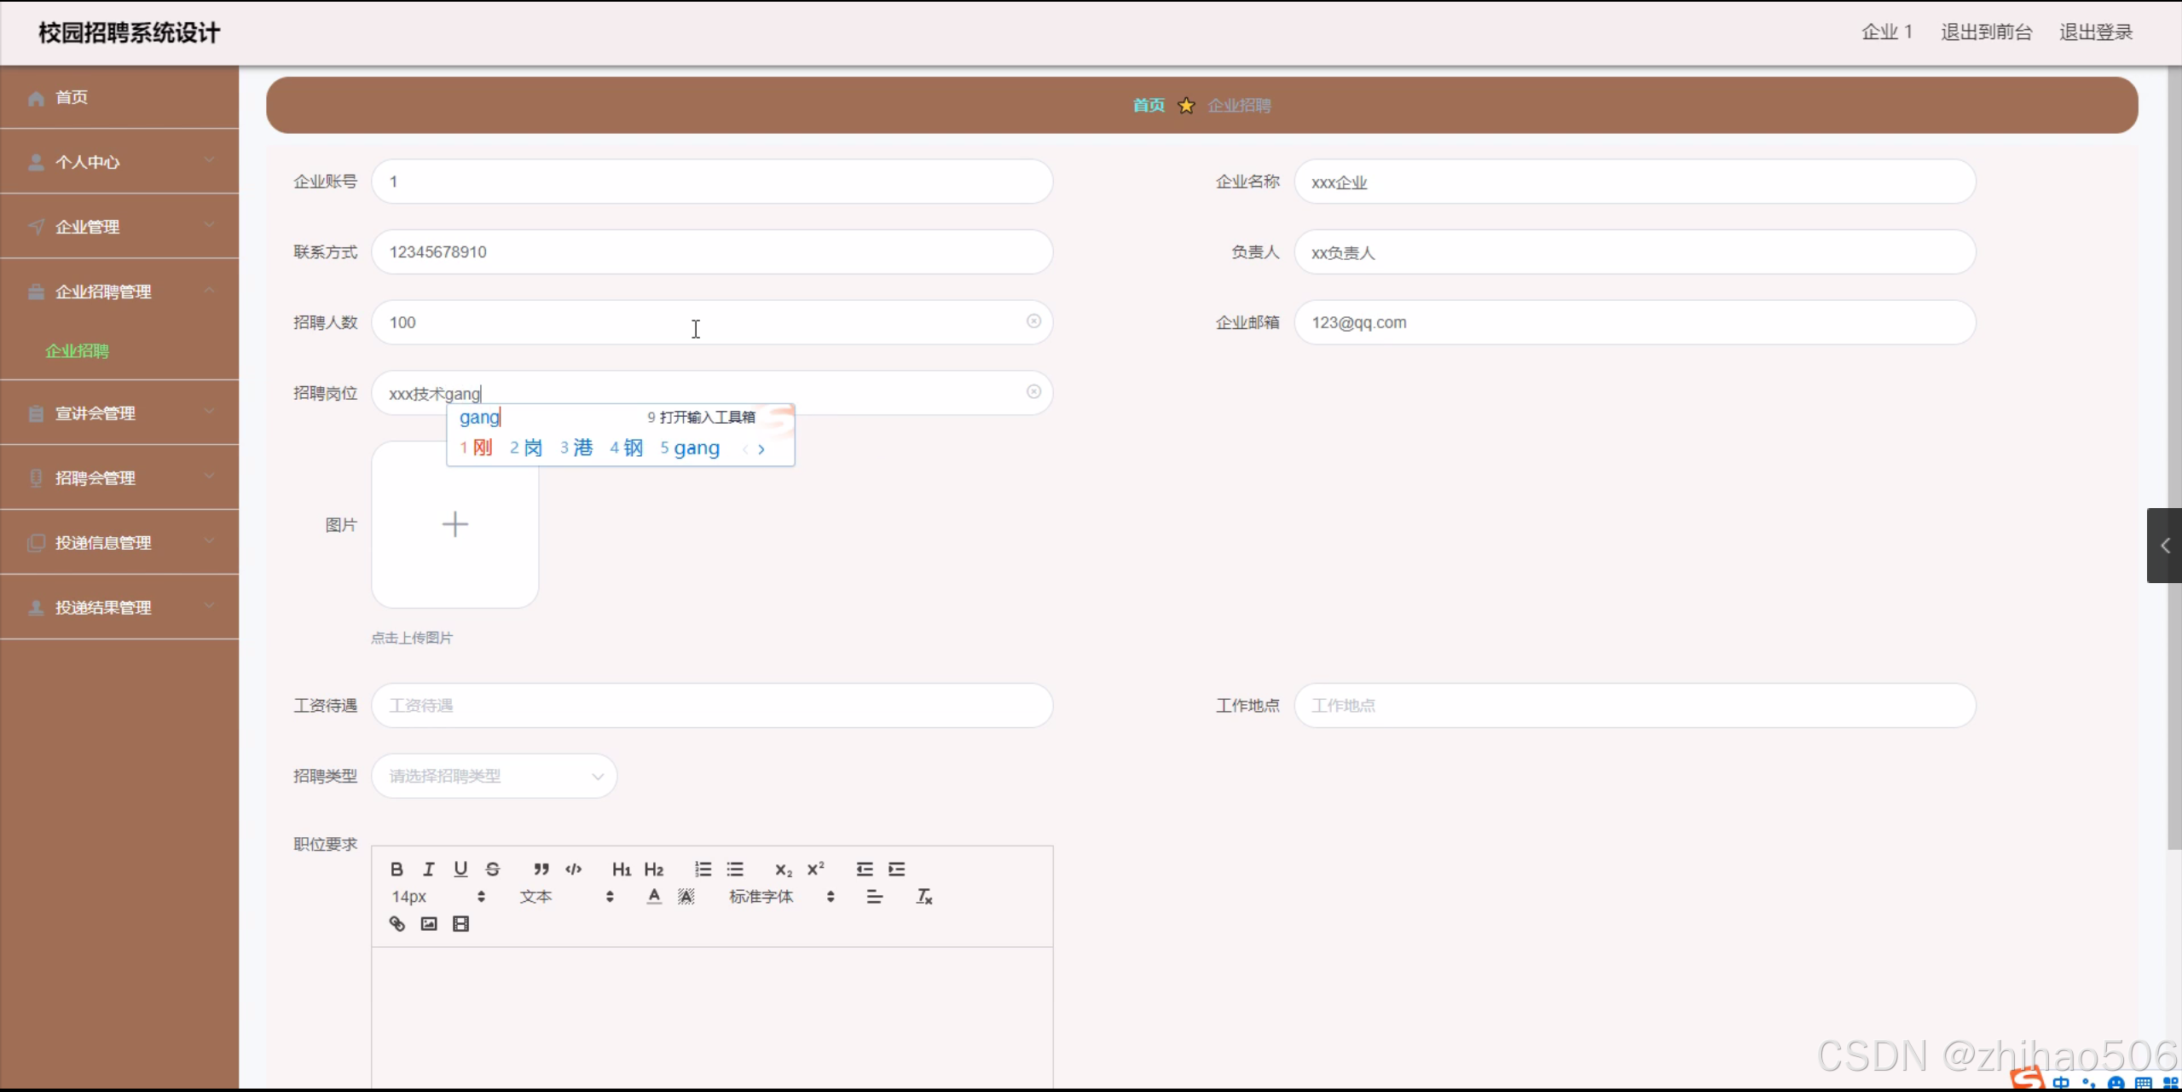Click 退出登录 link
This screenshot has height=1092, width=2182.
click(2095, 32)
